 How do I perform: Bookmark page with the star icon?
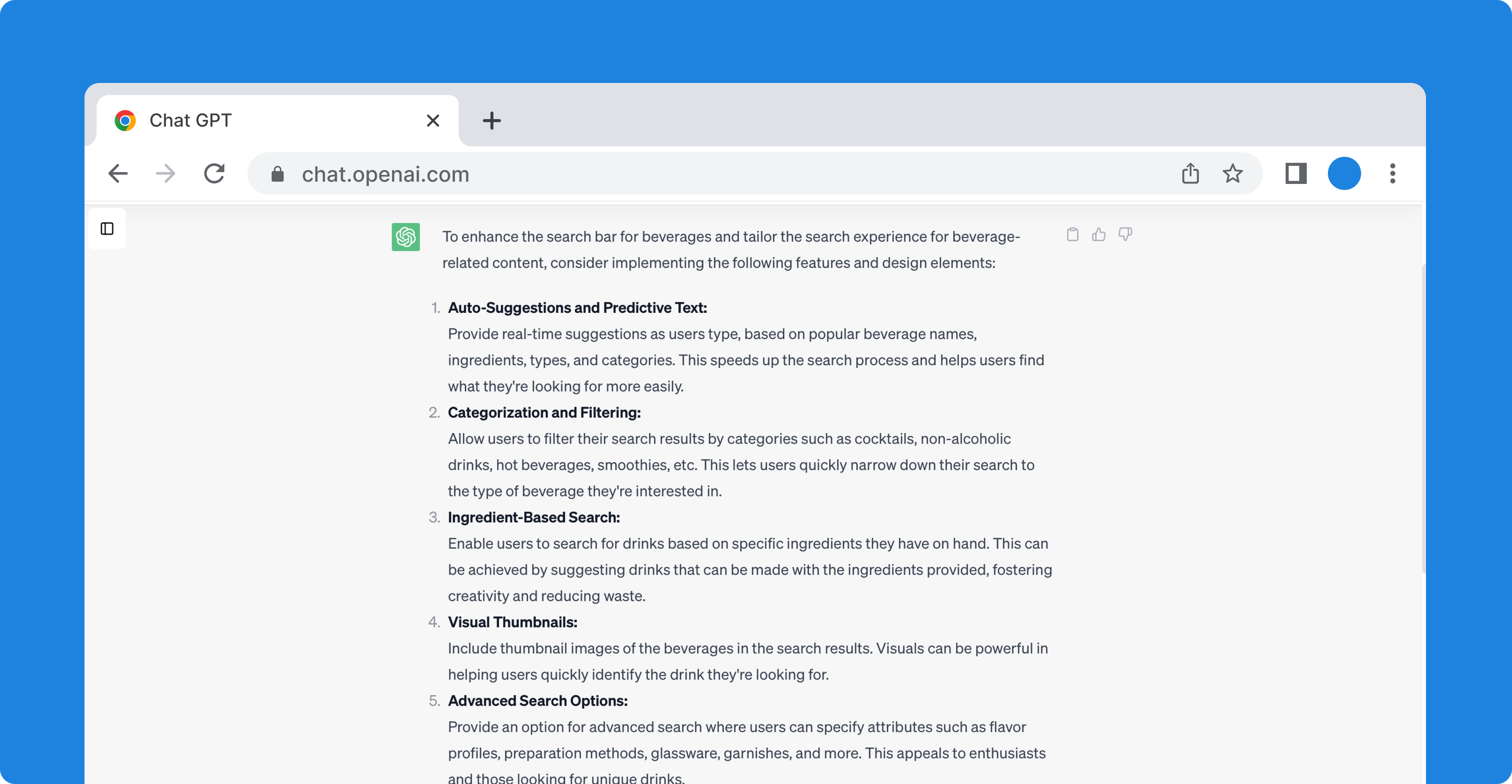(x=1232, y=173)
